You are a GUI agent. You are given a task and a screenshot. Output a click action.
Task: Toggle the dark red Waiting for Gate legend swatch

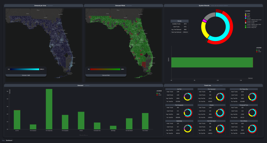246,20
